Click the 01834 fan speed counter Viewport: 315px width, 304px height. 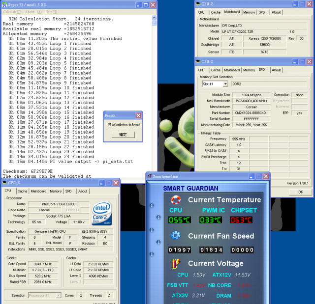tap(211, 250)
